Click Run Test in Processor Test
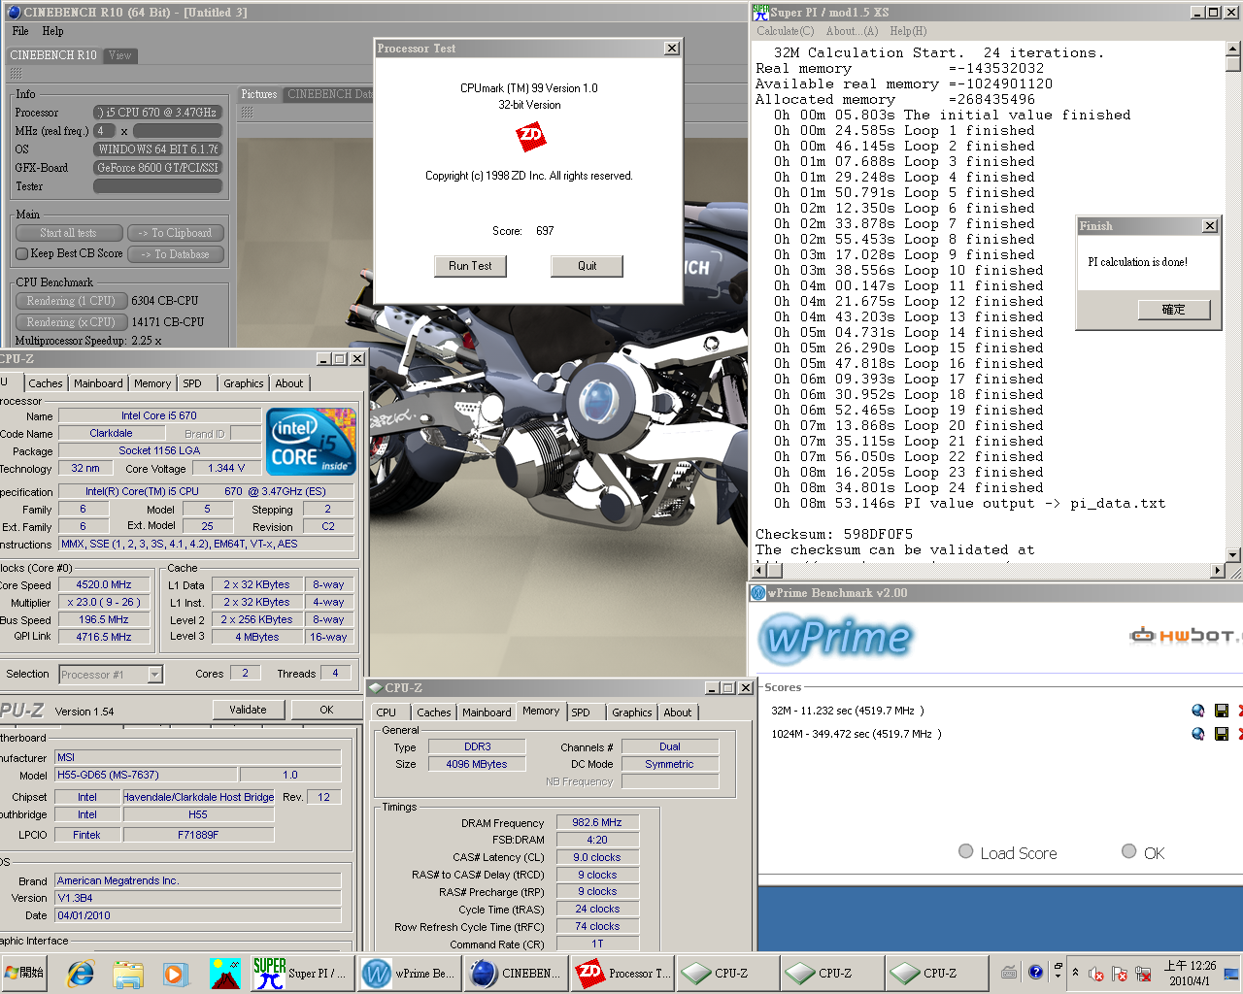Image resolution: width=1243 pixels, height=994 pixels. tap(470, 266)
